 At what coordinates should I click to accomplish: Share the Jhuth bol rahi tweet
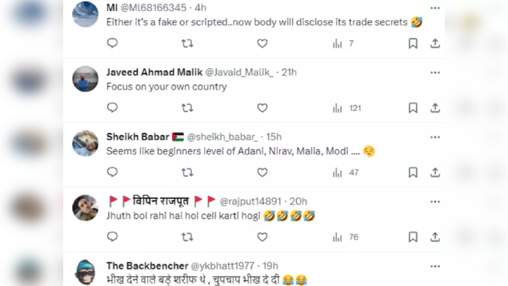(x=435, y=237)
